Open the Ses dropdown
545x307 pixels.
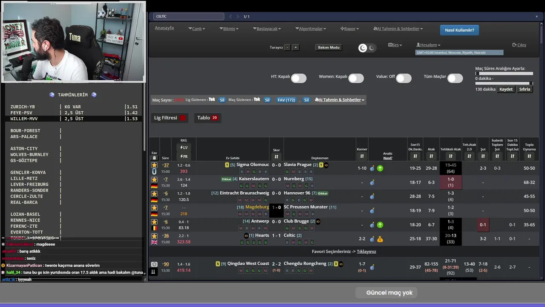395,45
